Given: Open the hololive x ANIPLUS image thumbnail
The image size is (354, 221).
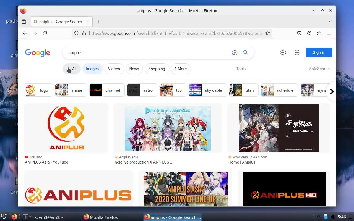Looking at the screenshot, I should 168,128.
